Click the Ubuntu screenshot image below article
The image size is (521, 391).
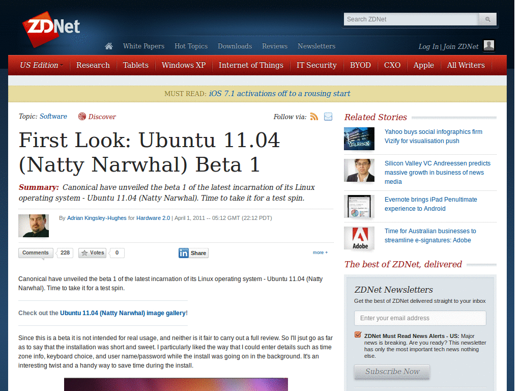click(176, 384)
